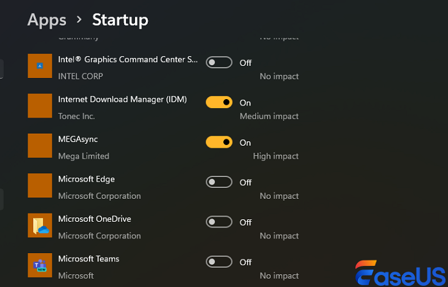Viewport: 448px width, 287px height.
Task: Click the Microsoft Teams app name
Action: (88, 259)
